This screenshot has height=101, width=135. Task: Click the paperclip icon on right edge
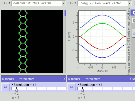134,33
